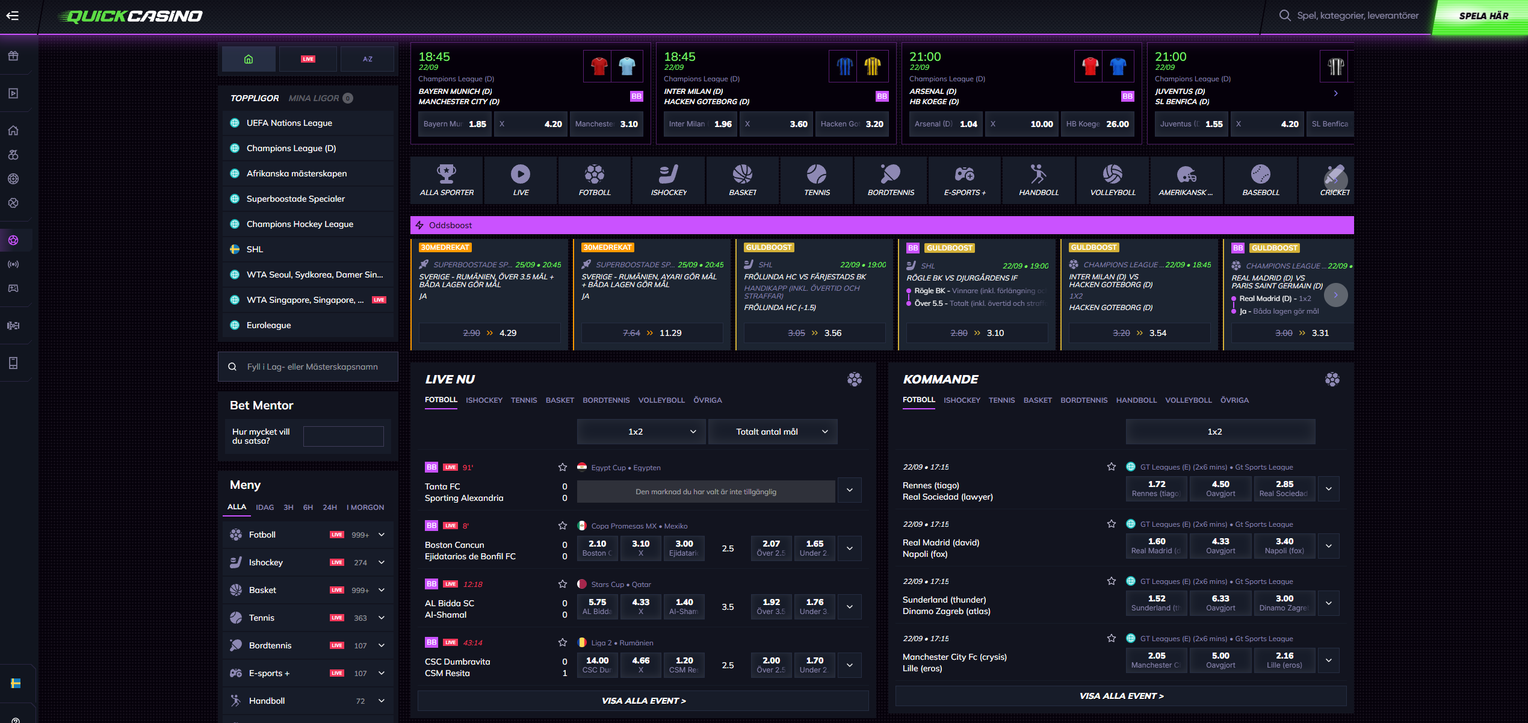Expand more markets for Boston Cancun match
Viewport: 1528px width, 723px height.
[850, 548]
